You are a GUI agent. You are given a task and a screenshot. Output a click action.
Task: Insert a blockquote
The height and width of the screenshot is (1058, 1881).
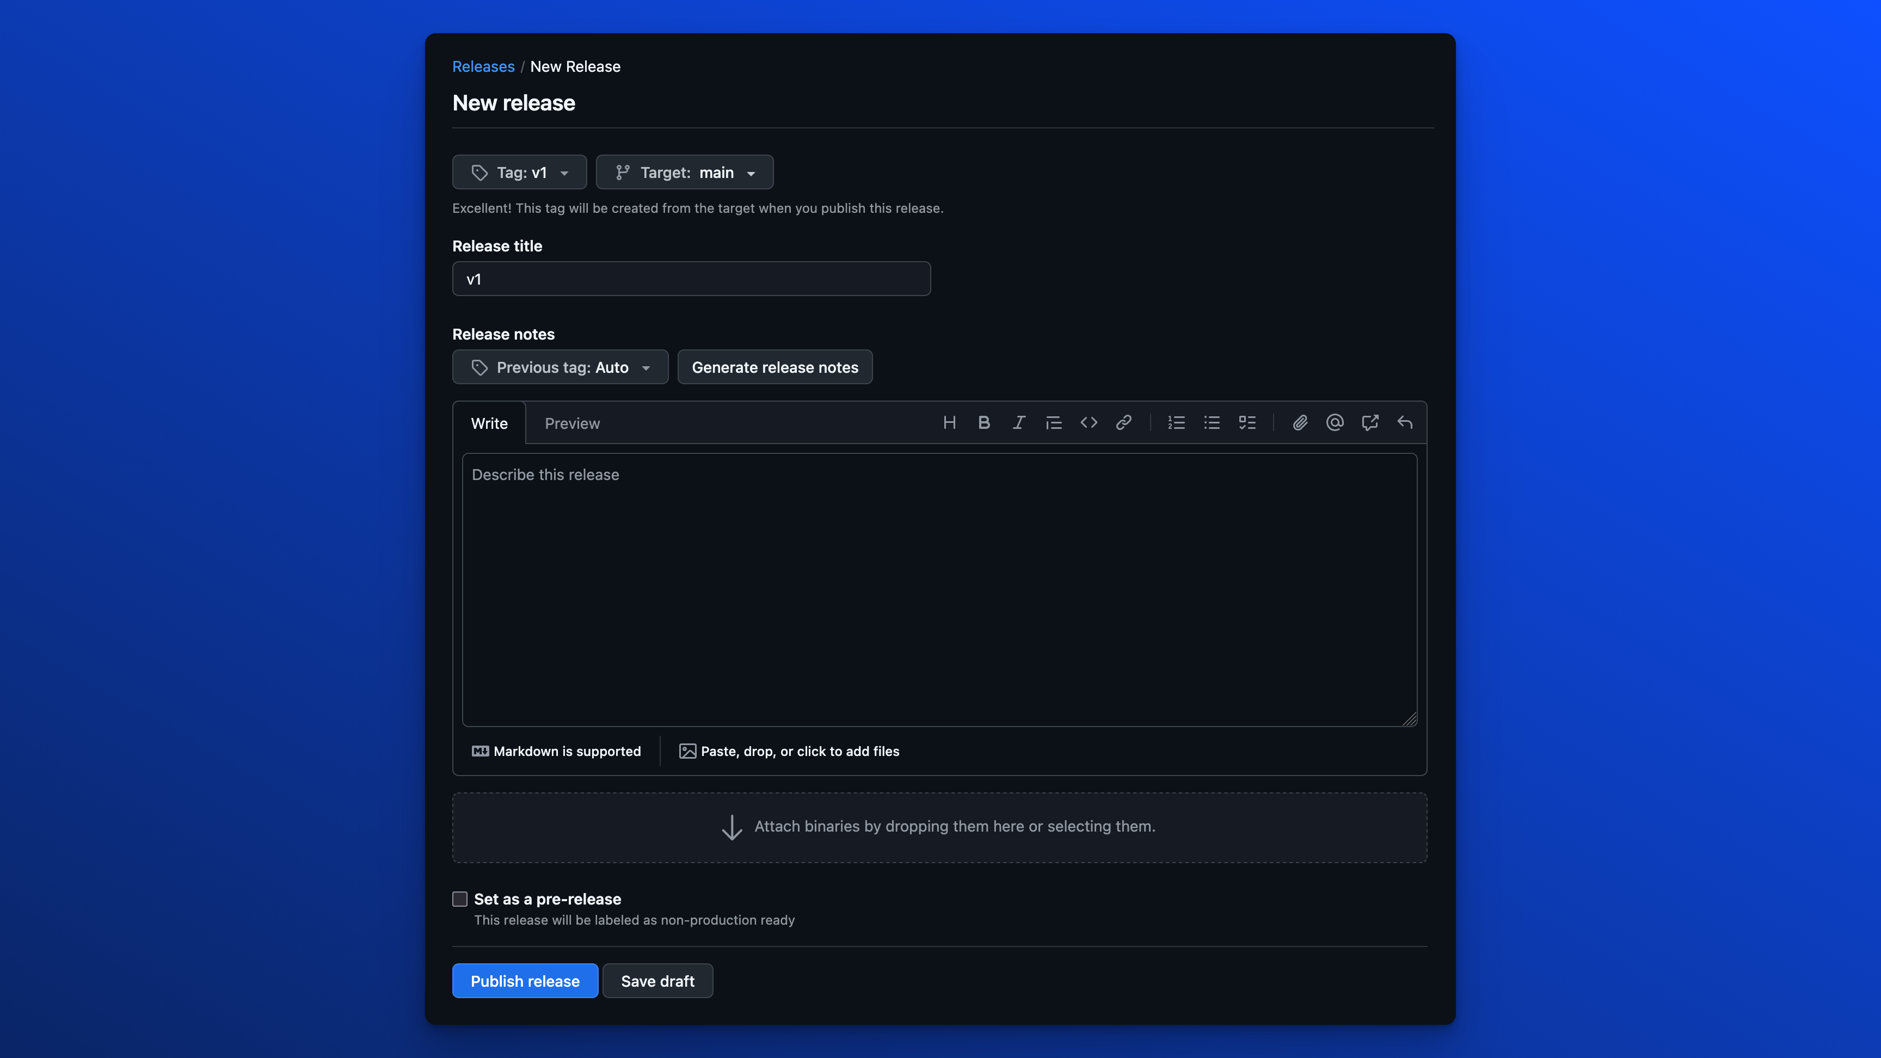coord(1053,422)
